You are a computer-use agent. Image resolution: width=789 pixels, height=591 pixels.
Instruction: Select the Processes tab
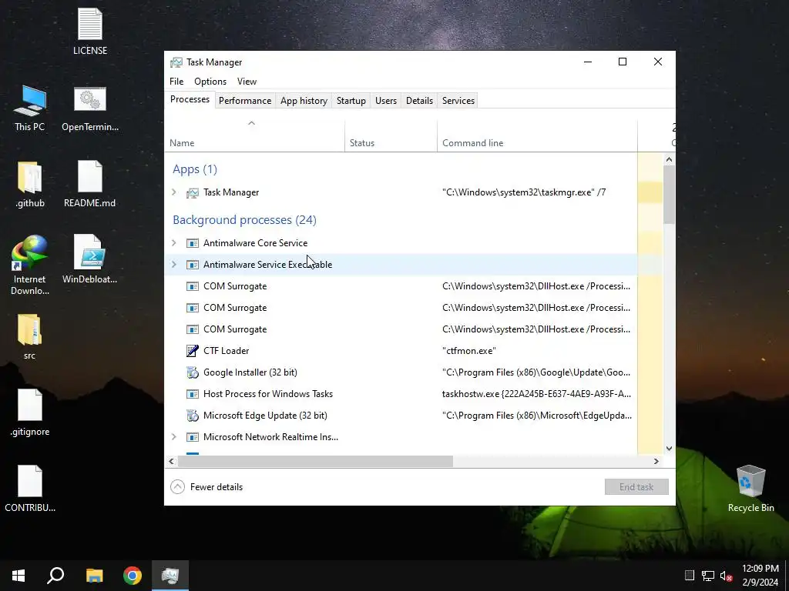[x=190, y=99]
